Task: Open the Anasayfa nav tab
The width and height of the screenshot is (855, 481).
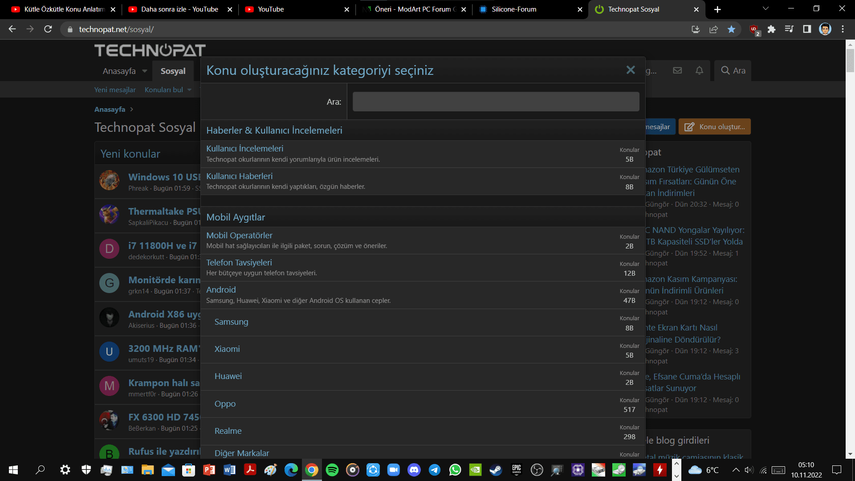Action: [119, 71]
